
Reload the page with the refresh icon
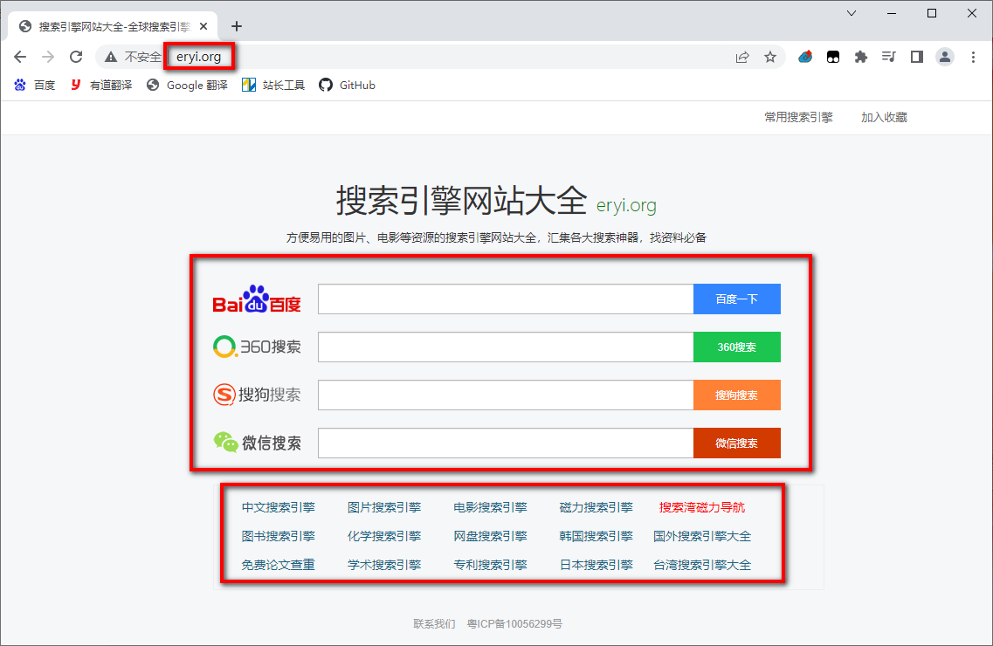(76, 57)
